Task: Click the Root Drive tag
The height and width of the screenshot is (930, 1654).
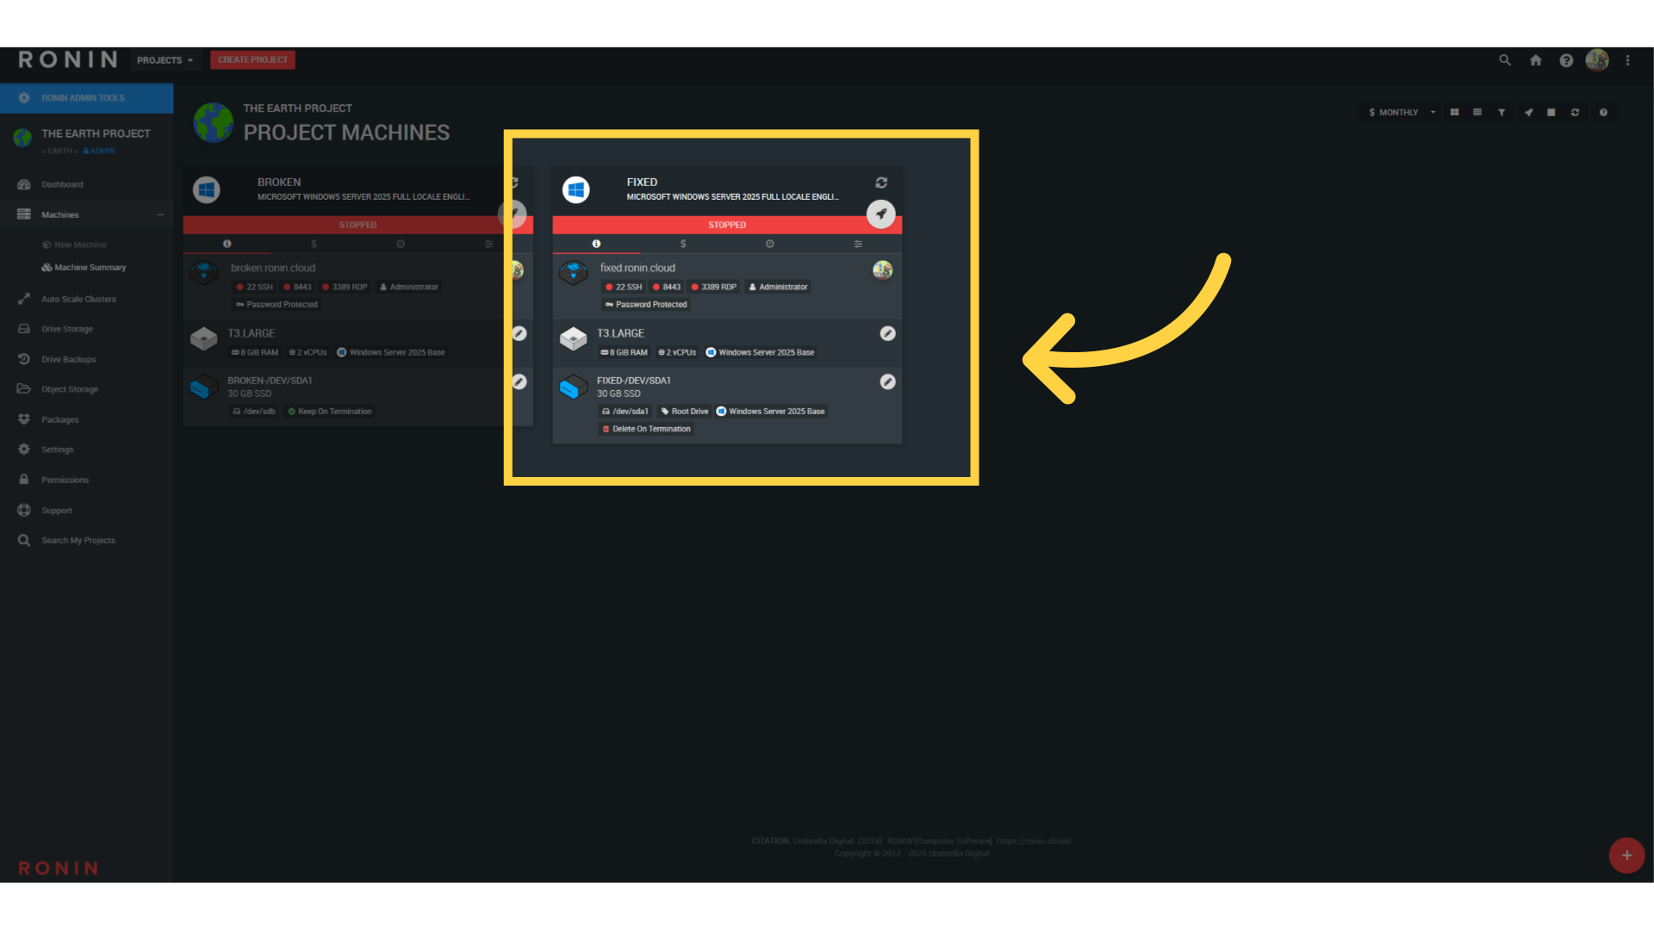Action: (x=685, y=412)
